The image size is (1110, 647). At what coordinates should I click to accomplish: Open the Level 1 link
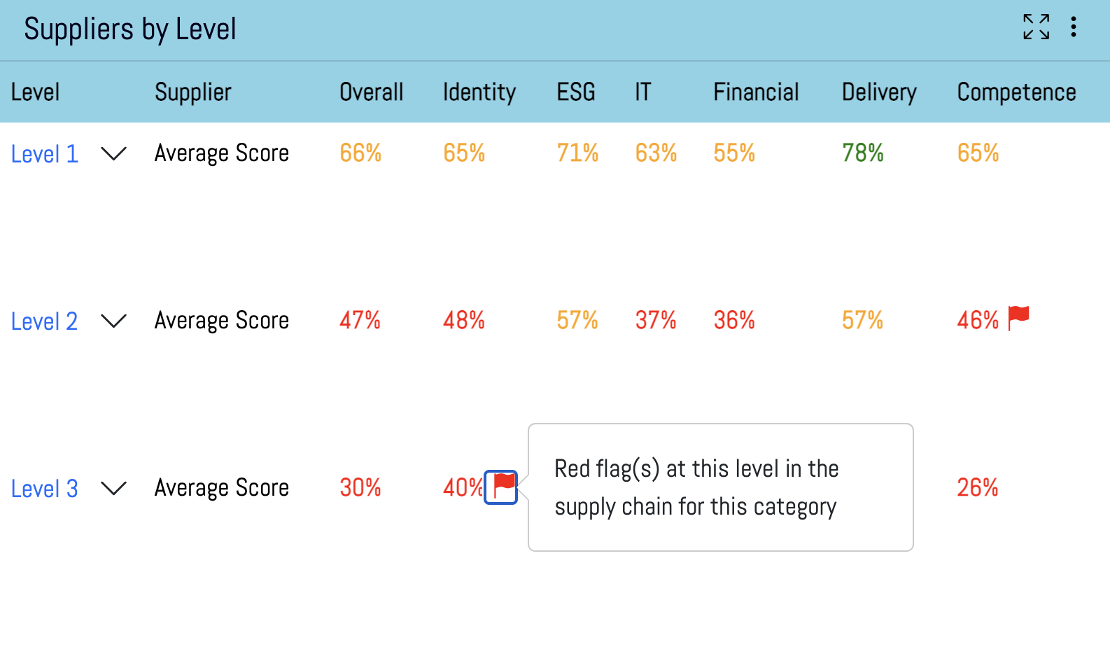pos(44,154)
